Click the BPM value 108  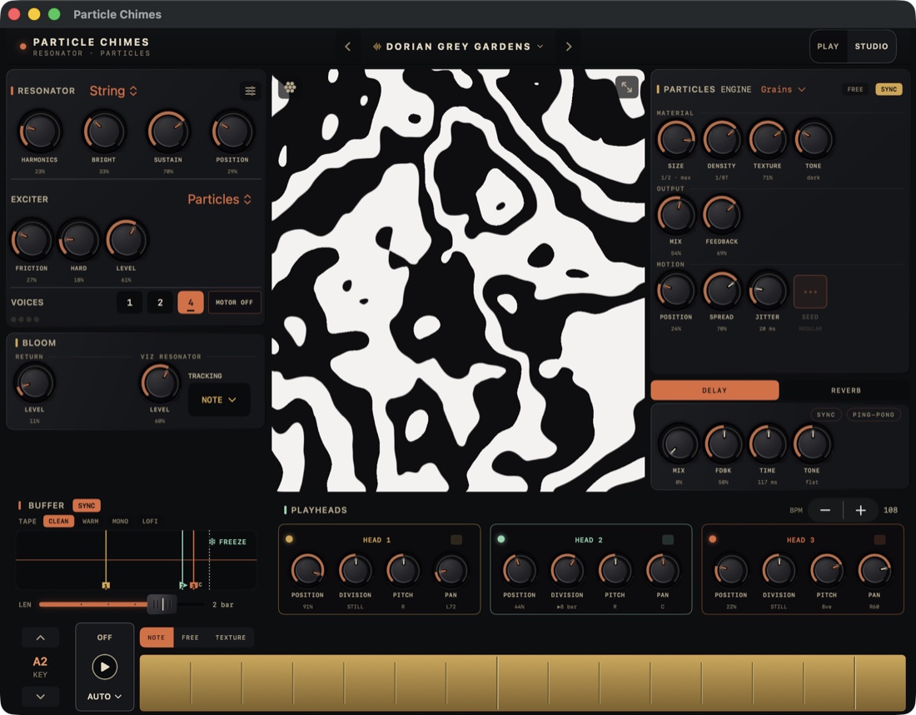click(x=890, y=510)
